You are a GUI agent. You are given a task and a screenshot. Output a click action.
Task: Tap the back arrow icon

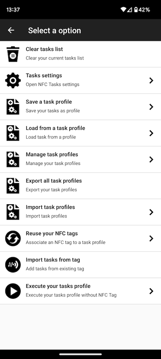(x=11, y=30)
